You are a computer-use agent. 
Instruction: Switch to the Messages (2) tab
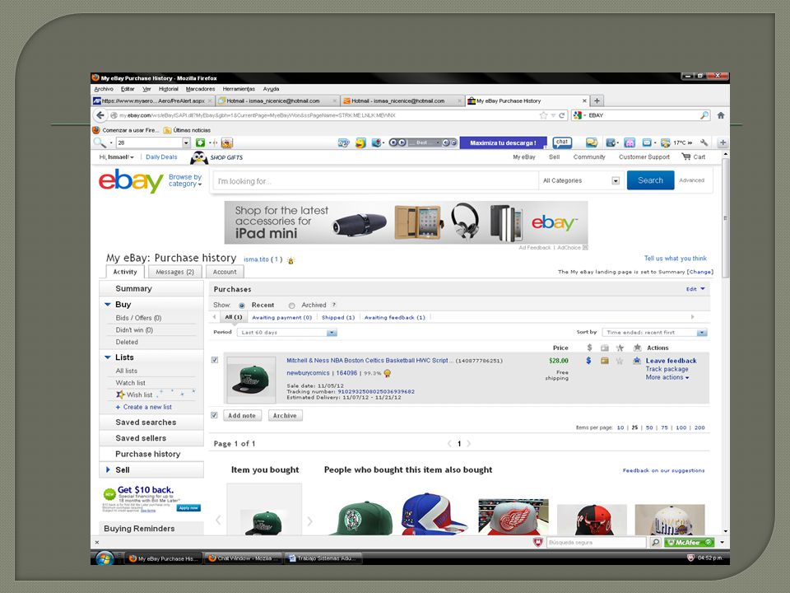174,272
